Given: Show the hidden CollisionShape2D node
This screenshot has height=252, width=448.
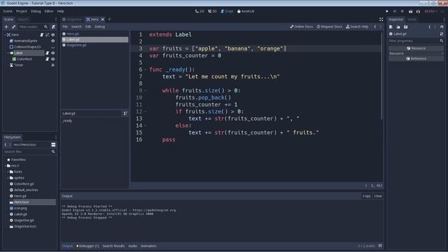Looking at the screenshot, I should coord(53,47).
